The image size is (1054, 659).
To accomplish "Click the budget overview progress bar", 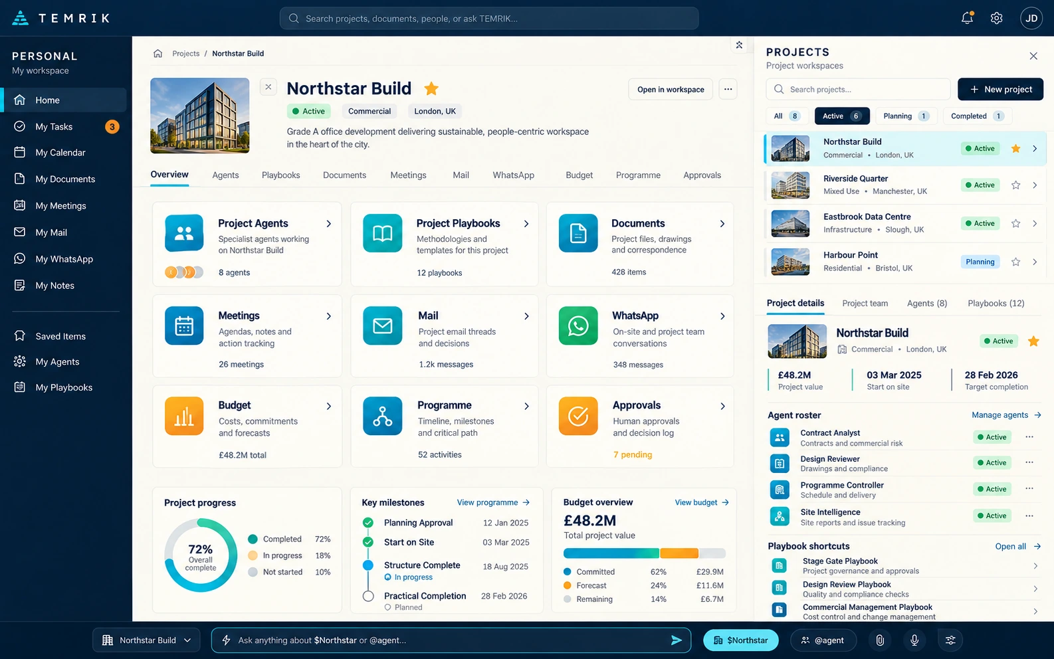I will tap(645, 553).
